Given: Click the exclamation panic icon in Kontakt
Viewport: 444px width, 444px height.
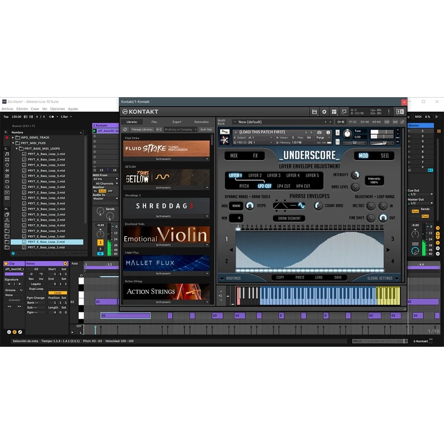Looking at the screenshot, I should point(388,112).
